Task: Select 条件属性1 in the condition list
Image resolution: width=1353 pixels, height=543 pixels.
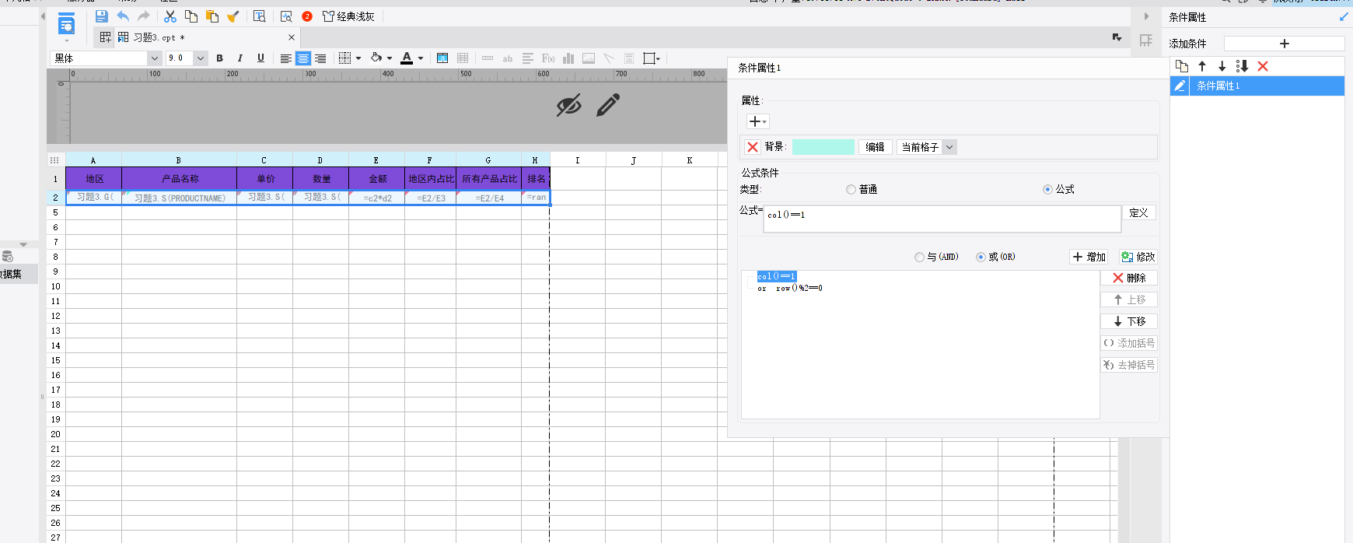Action: (1257, 86)
